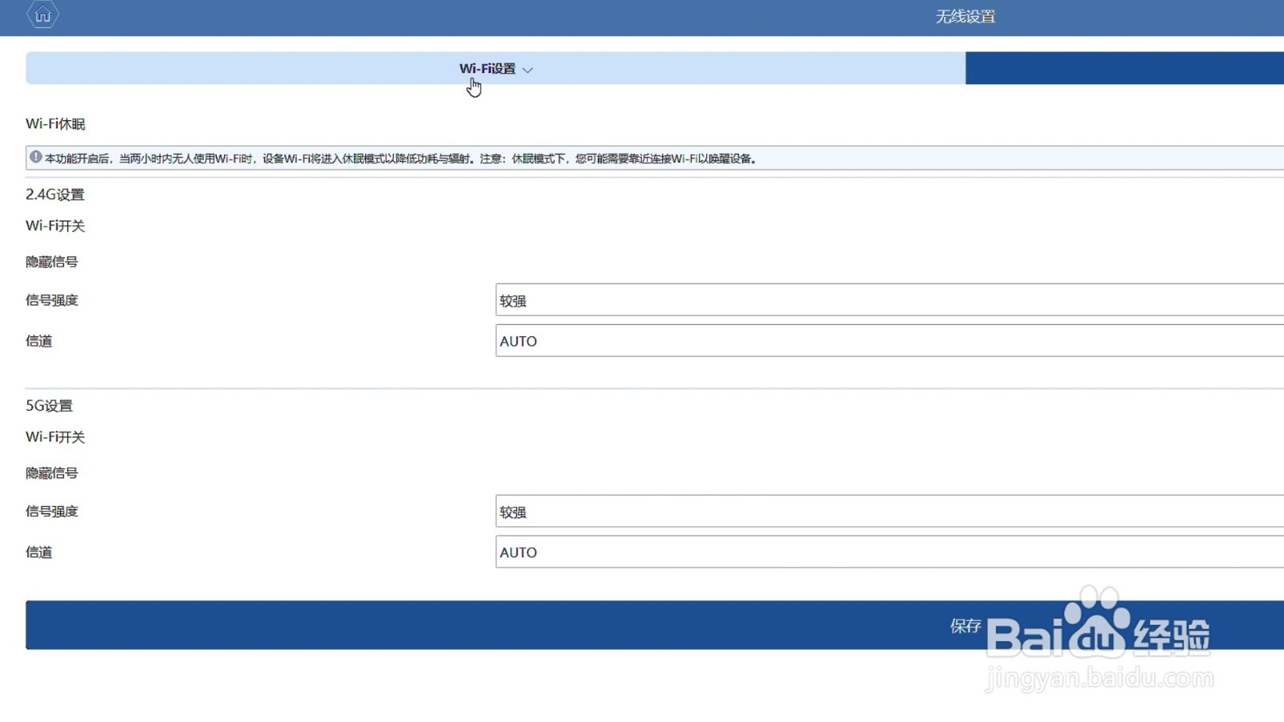The width and height of the screenshot is (1284, 722).
Task: Open the 2.4G 信道 AUTO dropdown
Action: (889, 341)
